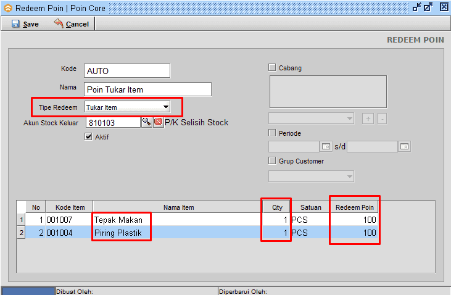Click the minus button to remove Cabang
This screenshot has width=451, height=295.
[382, 118]
